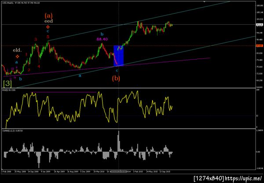Click the orange diamond marker below "eed"
This screenshot has width=264, height=183.
tap(48, 27)
